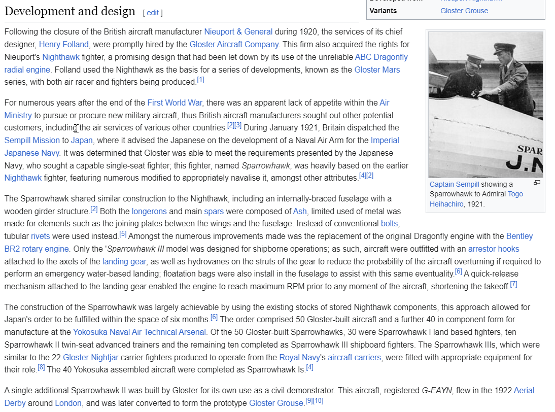Follow the Bentley BR2 rotary engine link
Screen dimensions: 555x412
click(519, 236)
